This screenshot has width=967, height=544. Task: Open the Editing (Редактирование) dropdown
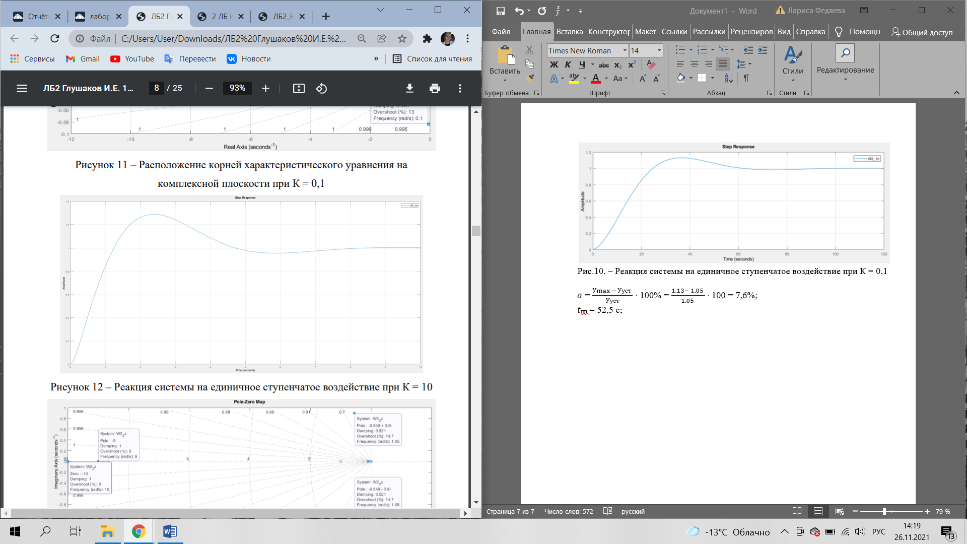pos(845,63)
